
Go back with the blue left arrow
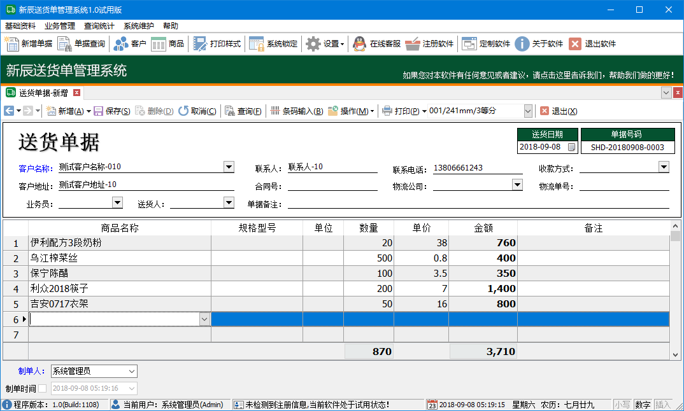coord(9,111)
